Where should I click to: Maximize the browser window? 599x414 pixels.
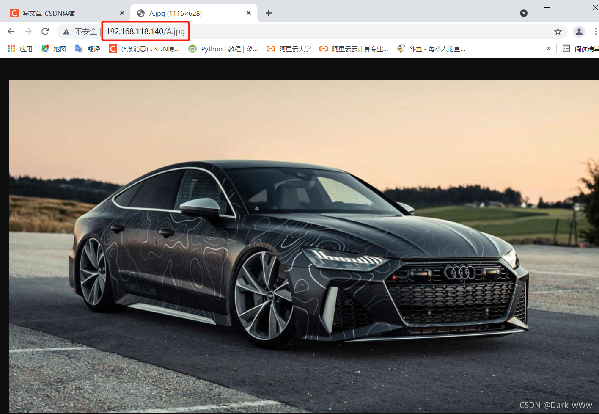571,7
